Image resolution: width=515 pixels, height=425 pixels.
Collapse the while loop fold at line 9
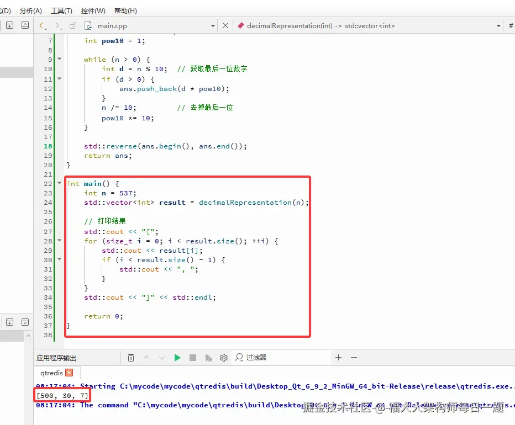click(60, 59)
